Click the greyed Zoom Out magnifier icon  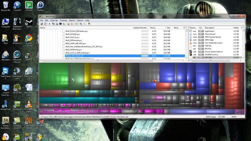pyautogui.click(x=84, y=24)
